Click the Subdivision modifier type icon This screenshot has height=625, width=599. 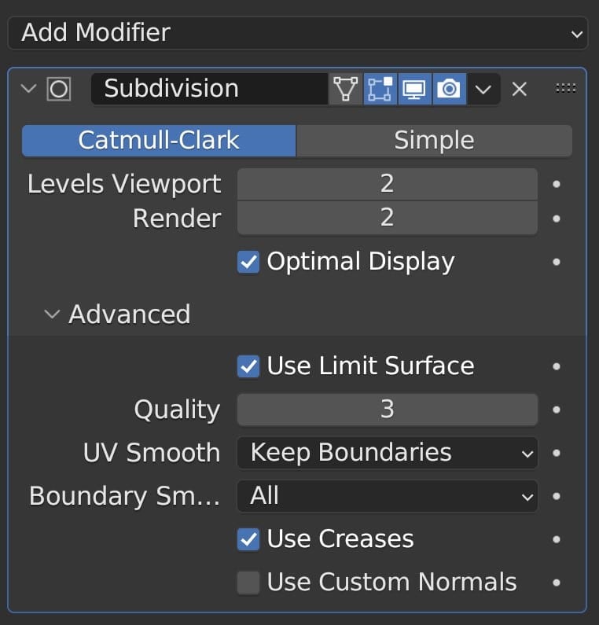click(59, 89)
